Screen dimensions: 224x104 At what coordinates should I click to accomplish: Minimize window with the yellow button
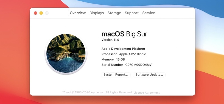[41, 13]
